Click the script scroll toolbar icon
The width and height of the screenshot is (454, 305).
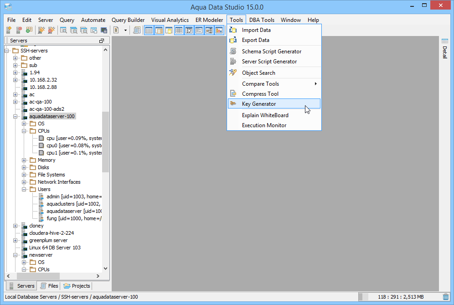(x=137, y=30)
